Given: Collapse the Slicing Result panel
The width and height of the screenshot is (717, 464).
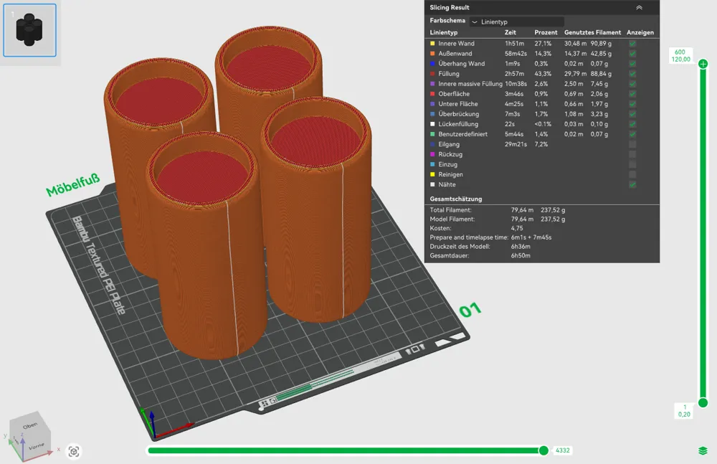Looking at the screenshot, I should point(639,7).
